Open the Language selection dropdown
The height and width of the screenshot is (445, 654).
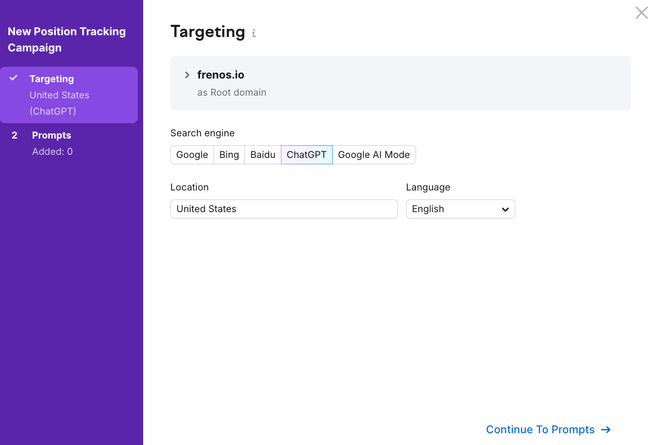[460, 209]
